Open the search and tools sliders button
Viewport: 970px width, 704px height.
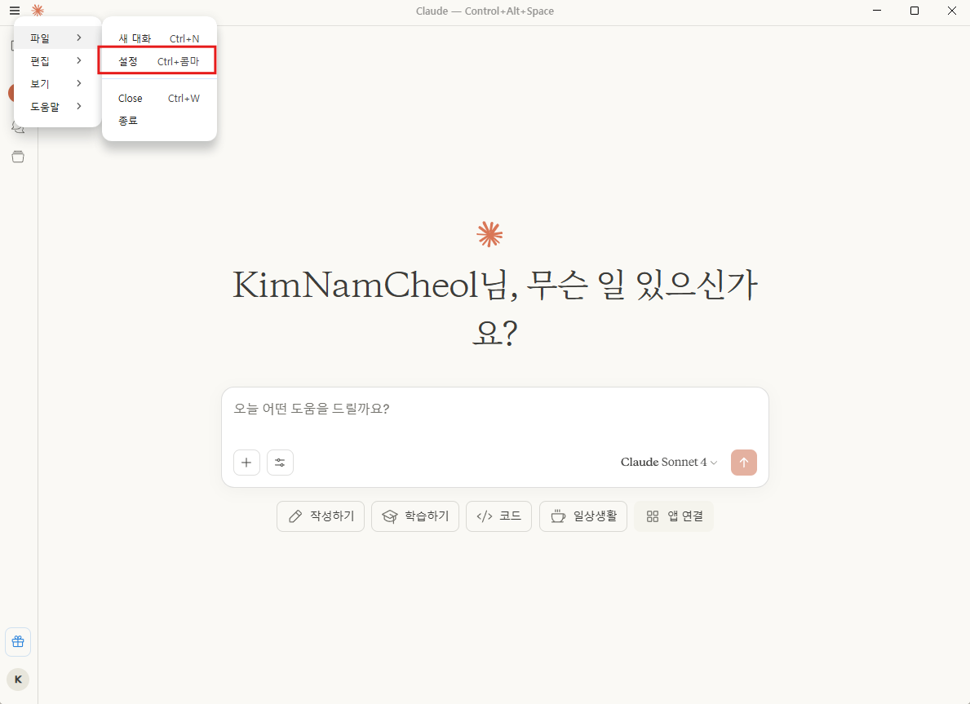[x=280, y=462]
